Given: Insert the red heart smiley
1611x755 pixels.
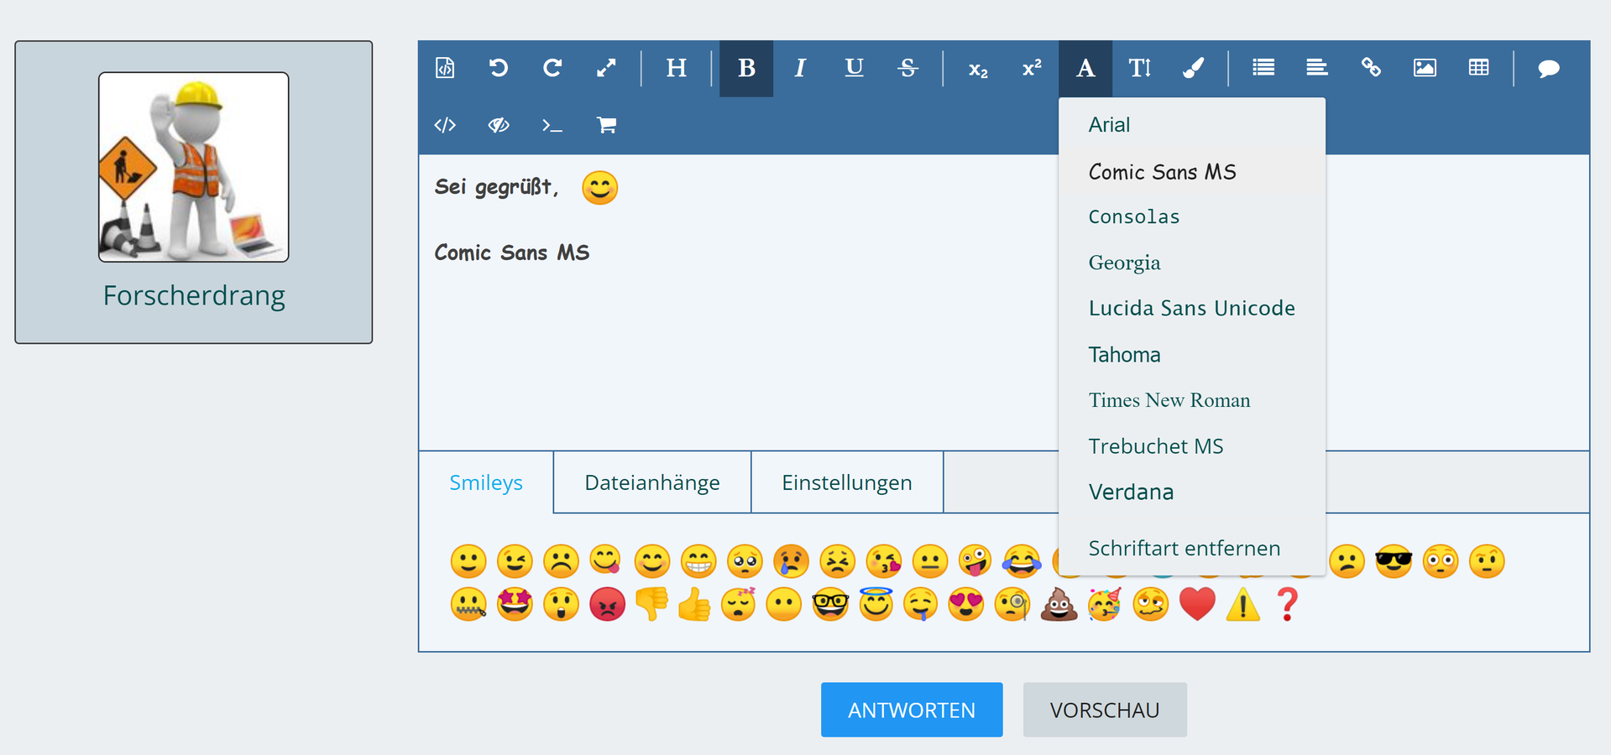Looking at the screenshot, I should [1197, 604].
